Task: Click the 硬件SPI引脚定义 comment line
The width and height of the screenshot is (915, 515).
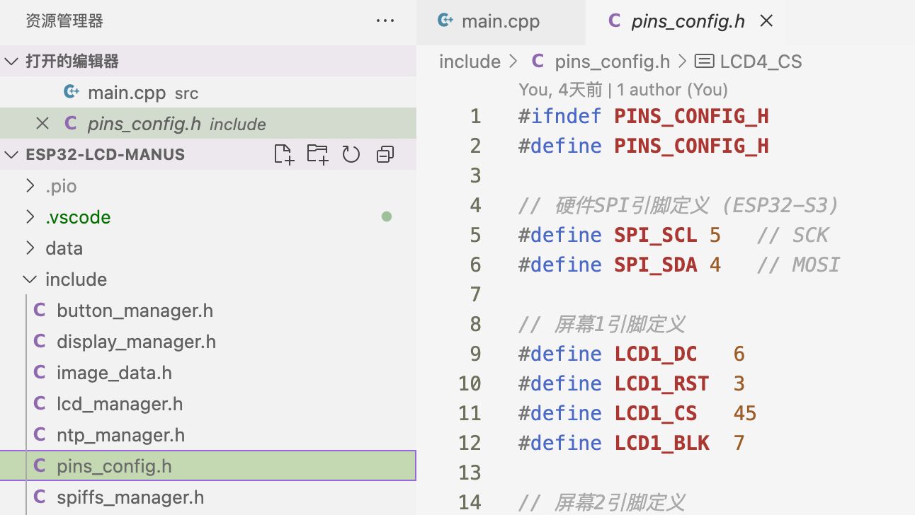Action: (679, 205)
